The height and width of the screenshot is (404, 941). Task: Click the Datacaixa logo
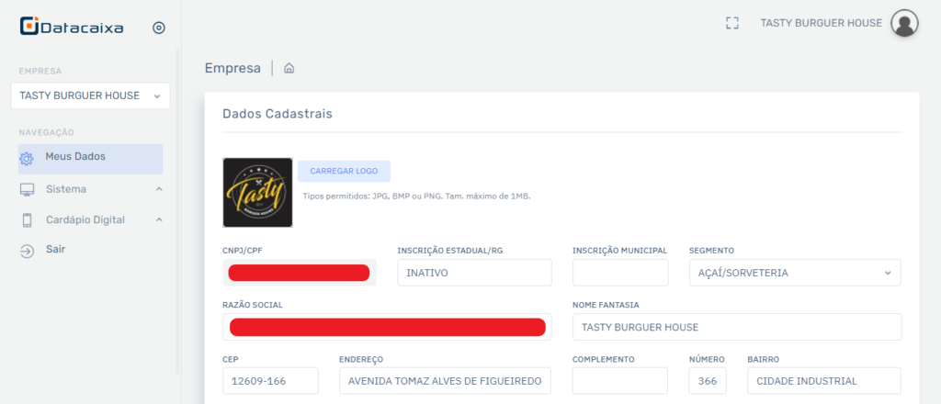[72, 28]
